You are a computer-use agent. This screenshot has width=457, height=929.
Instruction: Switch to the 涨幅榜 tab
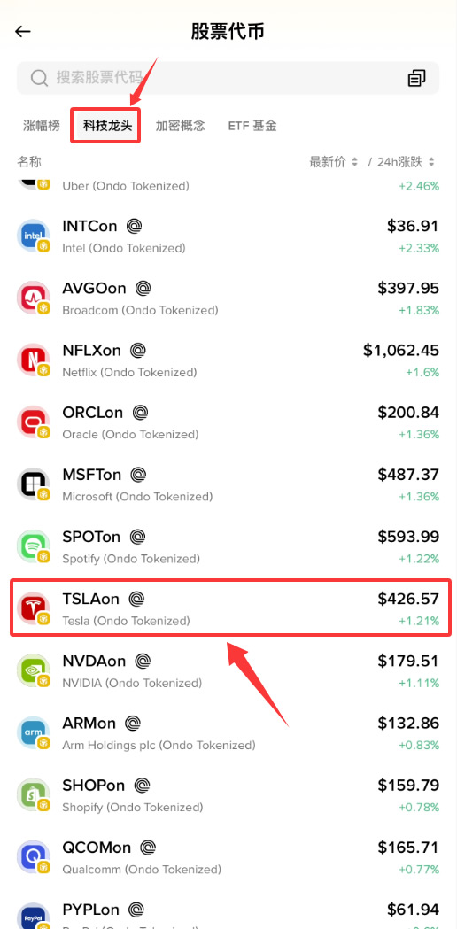42,126
